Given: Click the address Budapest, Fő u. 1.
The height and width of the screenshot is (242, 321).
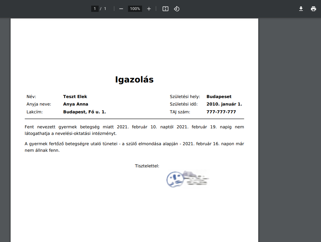Looking at the screenshot, I should pyautogui.click(x=84, y=112).
